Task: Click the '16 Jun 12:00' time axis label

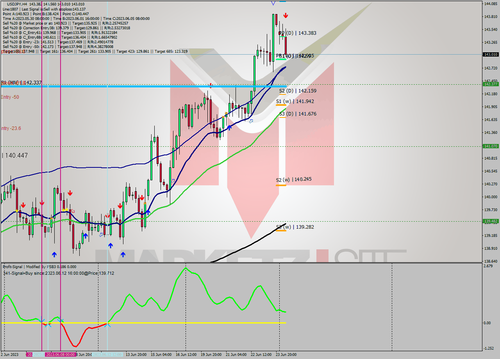Action: (x=186, y=355)
